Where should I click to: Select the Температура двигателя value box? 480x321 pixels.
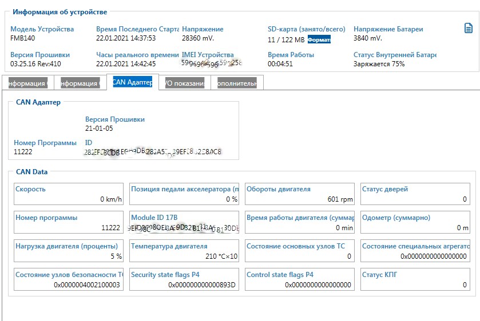(x=184, y=251)
